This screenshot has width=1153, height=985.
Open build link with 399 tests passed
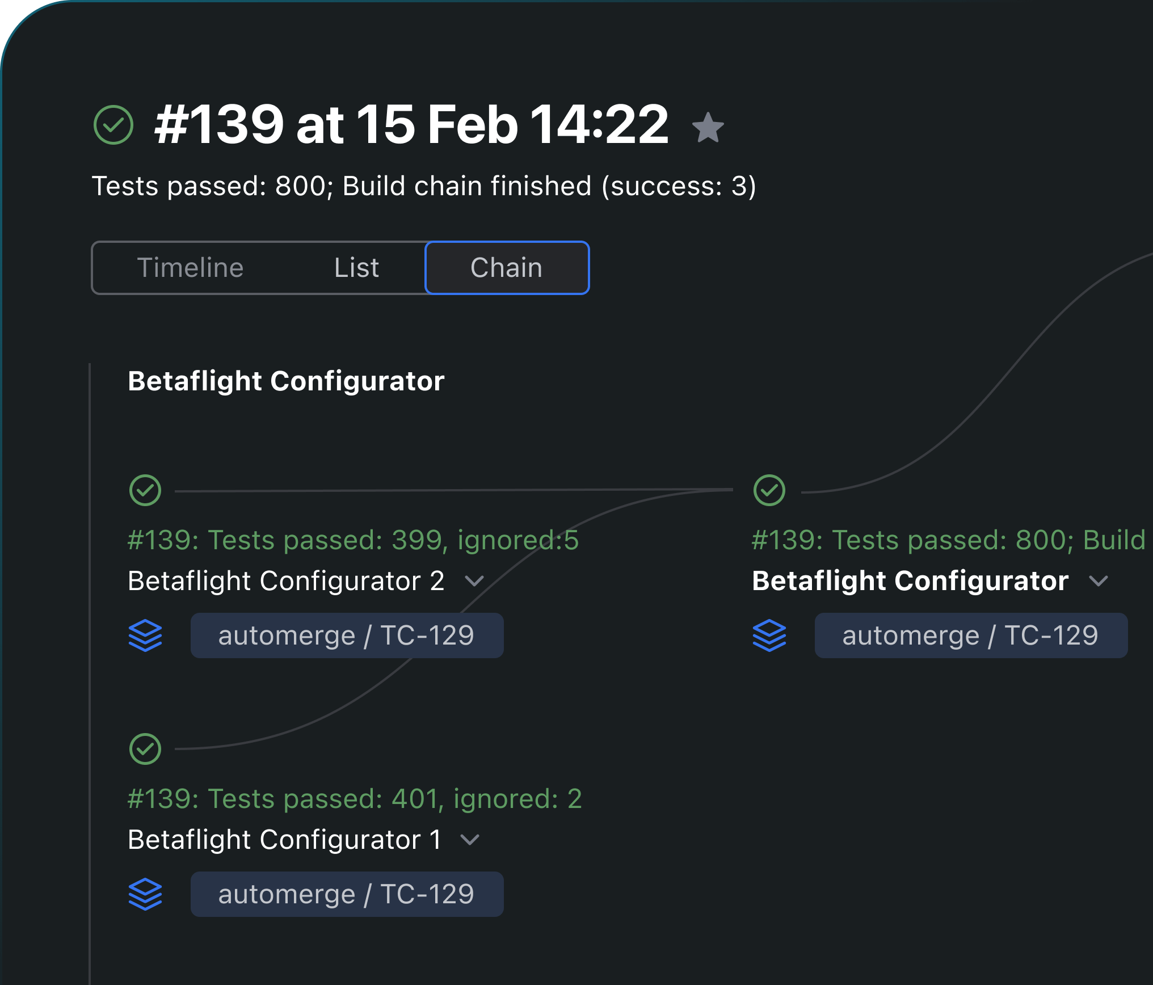[x=353, y=540]
